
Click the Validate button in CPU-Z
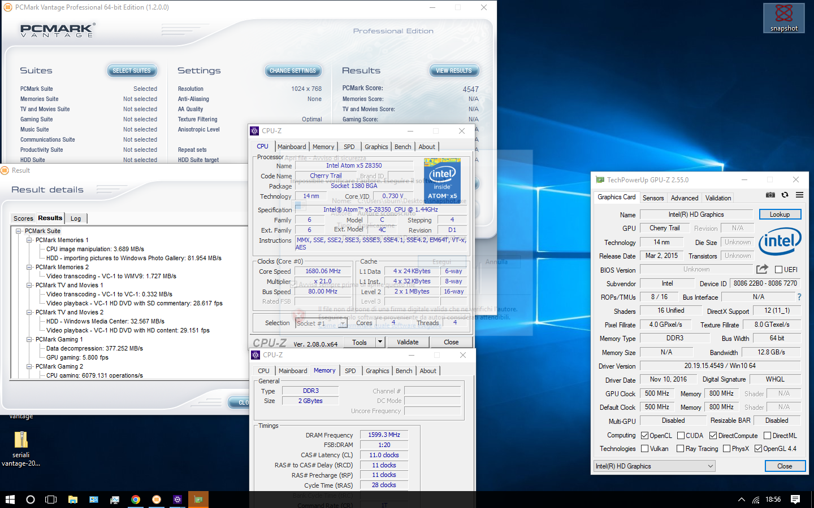pos(408,342)
